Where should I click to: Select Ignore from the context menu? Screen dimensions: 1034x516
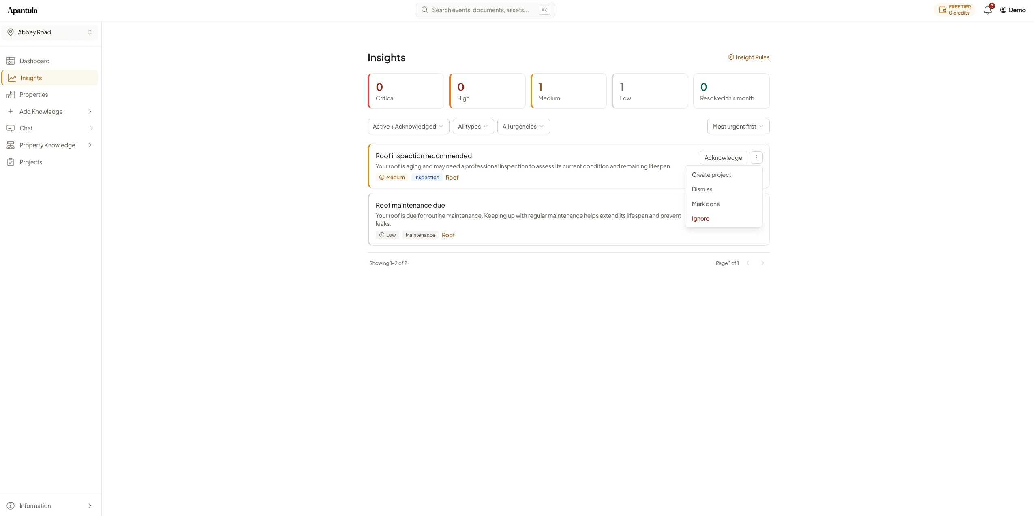coord(724,219)
